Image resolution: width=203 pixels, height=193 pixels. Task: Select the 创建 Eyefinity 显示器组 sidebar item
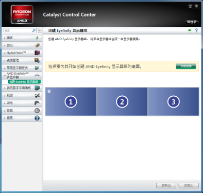click(x=24, y=82)
